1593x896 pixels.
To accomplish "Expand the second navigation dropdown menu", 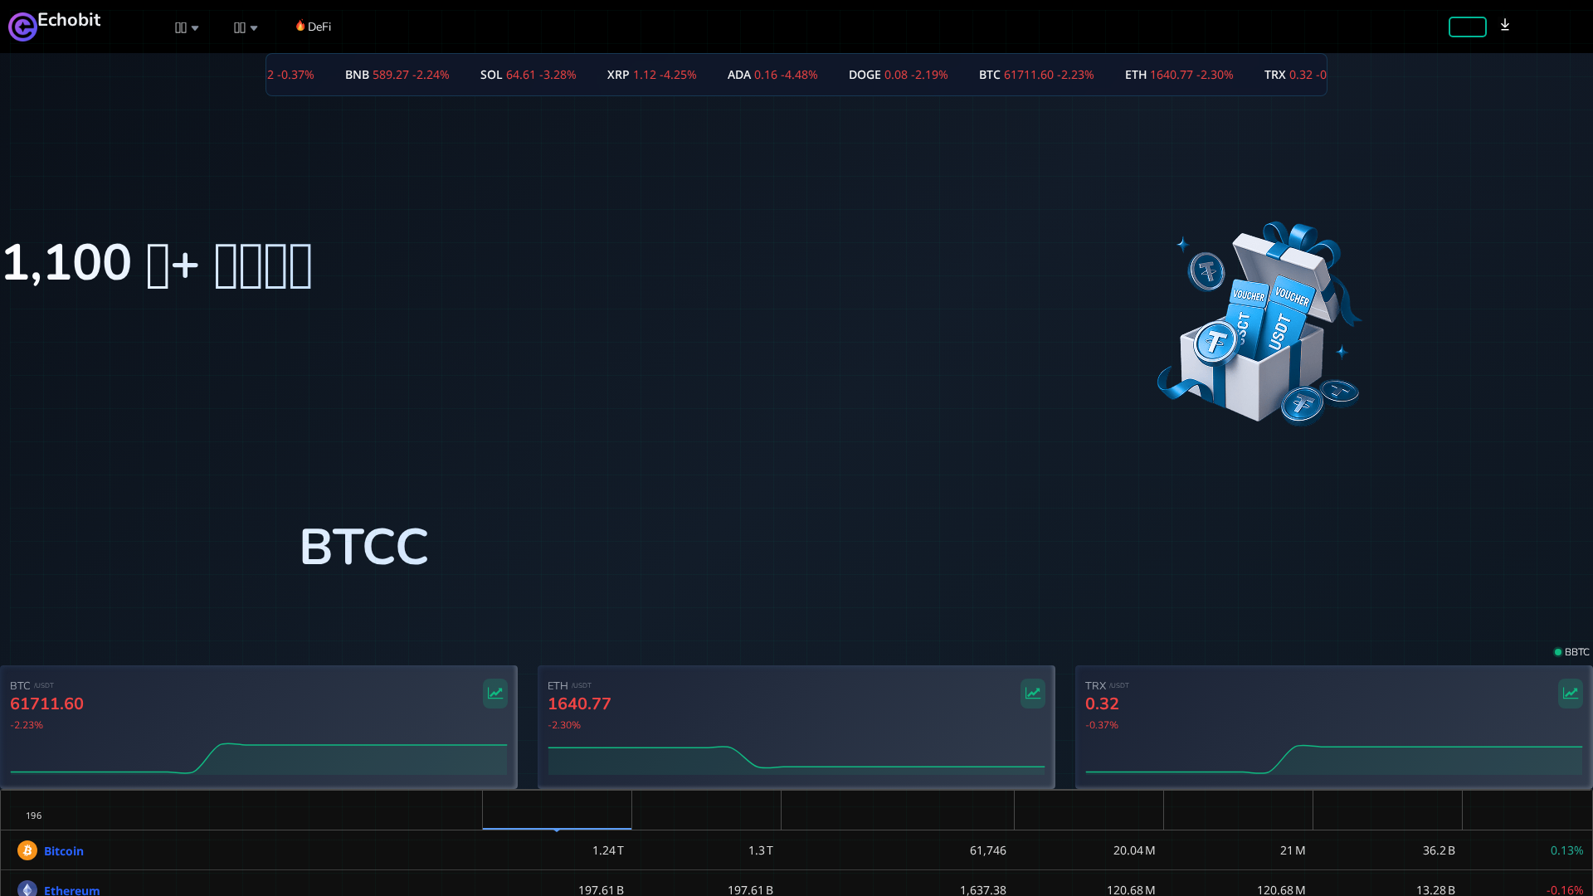I will [246, 27].
